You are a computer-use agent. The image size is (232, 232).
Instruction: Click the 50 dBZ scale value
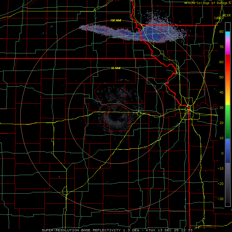click(221, 77)
